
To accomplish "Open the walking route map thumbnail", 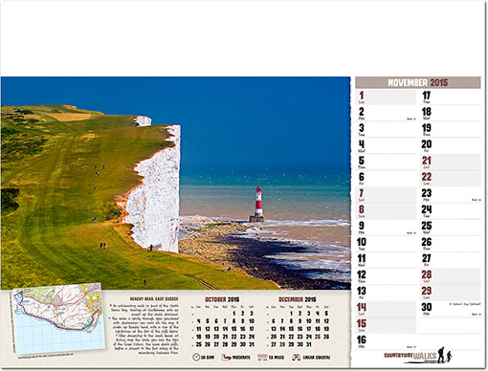I will point(59,317).
